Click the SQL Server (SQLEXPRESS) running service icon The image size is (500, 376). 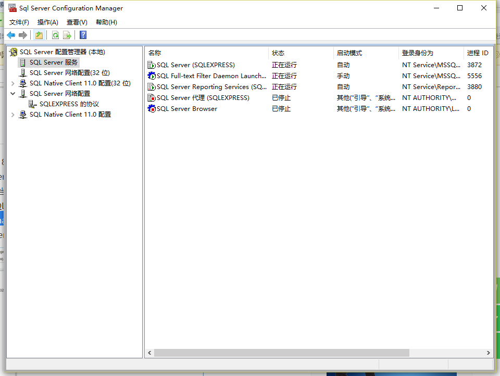[152, 65]
